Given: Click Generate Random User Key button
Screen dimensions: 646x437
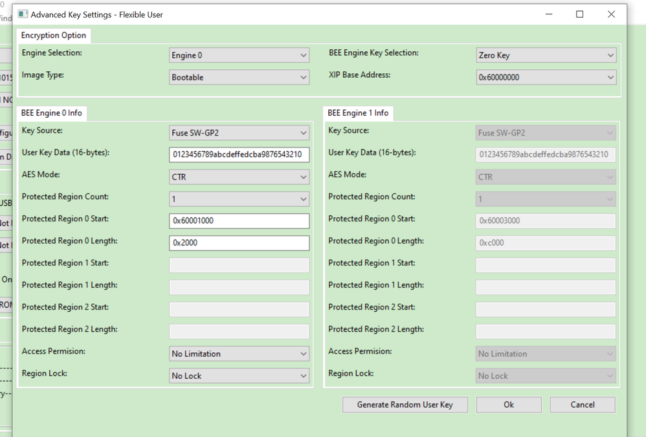Looking at the screenshot, I should [405, 405].
